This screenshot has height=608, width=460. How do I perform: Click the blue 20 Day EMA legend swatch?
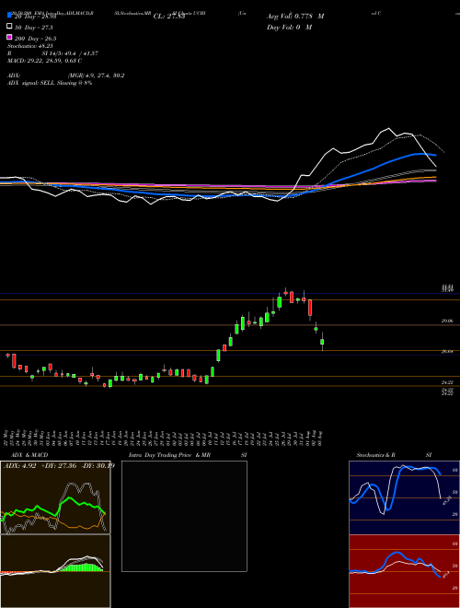point(9,15)
